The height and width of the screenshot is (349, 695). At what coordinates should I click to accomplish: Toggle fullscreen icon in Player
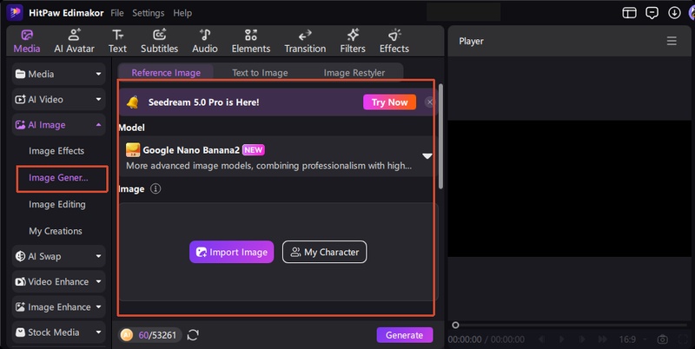pos(683,339)
